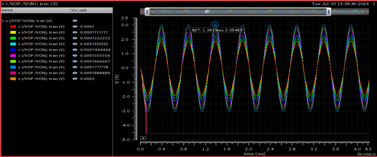Click the vpk column header
377x157 pixels.
95,10
